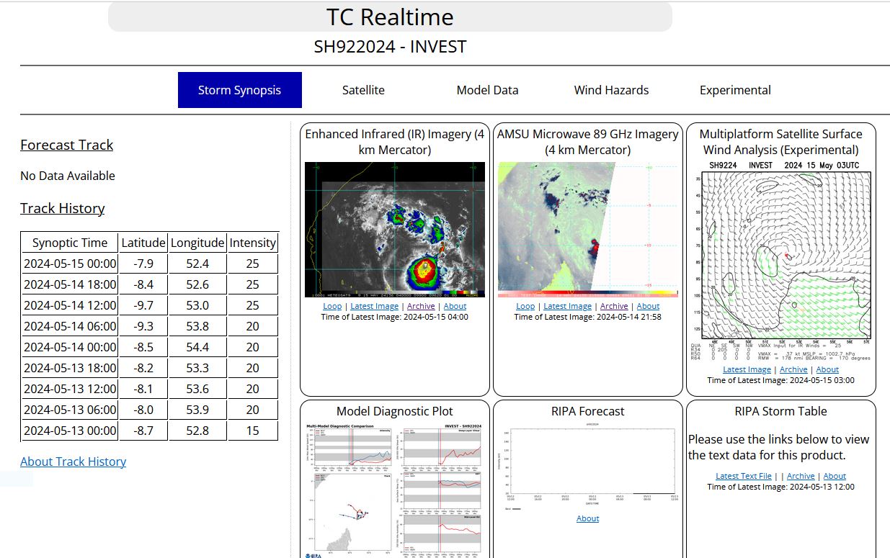Open Archive link under AMSU Microwave imagery
Viewport: 890px width, 558px height.
point(614,306)
